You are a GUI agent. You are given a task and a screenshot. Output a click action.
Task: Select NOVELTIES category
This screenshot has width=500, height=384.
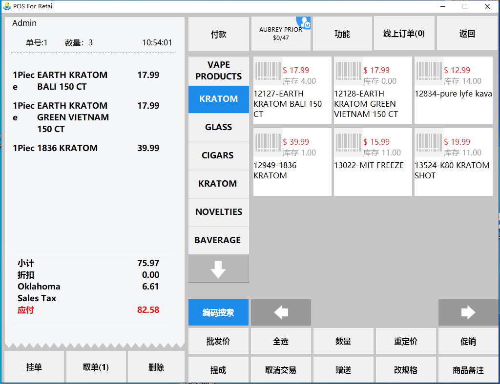[218, 212]
